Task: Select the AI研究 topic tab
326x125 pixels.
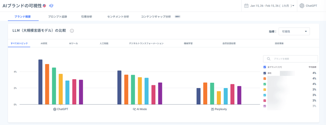Action: coord(44,43)
